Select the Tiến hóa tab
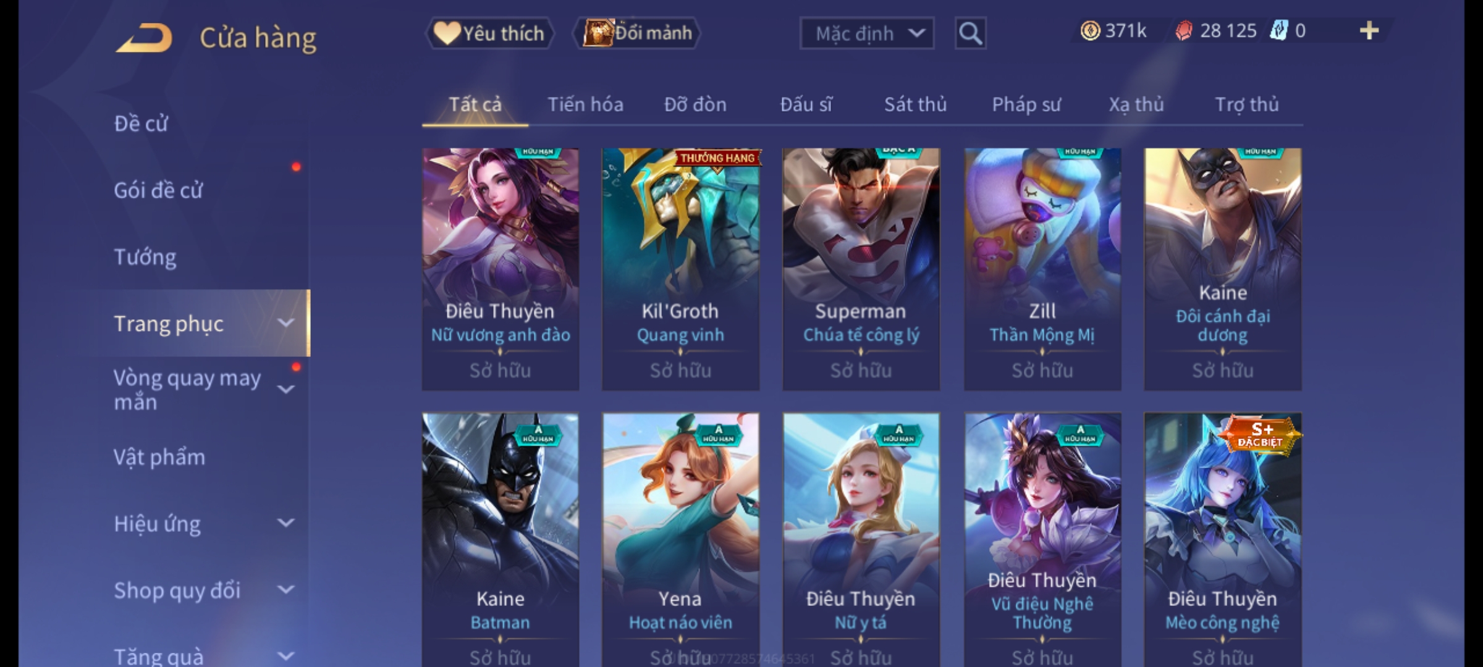Screen dimensions: 1483x667 point(585,104)
